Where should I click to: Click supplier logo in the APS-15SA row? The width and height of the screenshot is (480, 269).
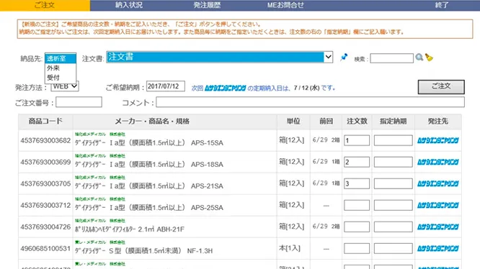click(x=438, y=140)
